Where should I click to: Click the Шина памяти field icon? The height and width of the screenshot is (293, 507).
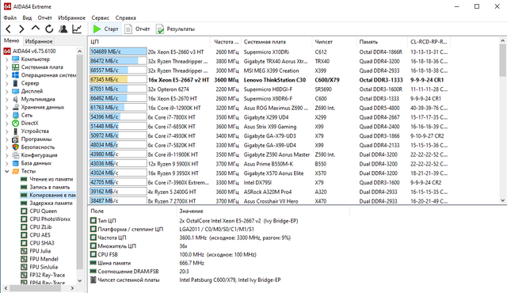[x=93, y=263]
